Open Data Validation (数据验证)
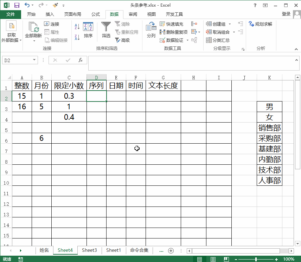Image resolution: width=301 pixels, height=262 pixels. coord(172,40)
